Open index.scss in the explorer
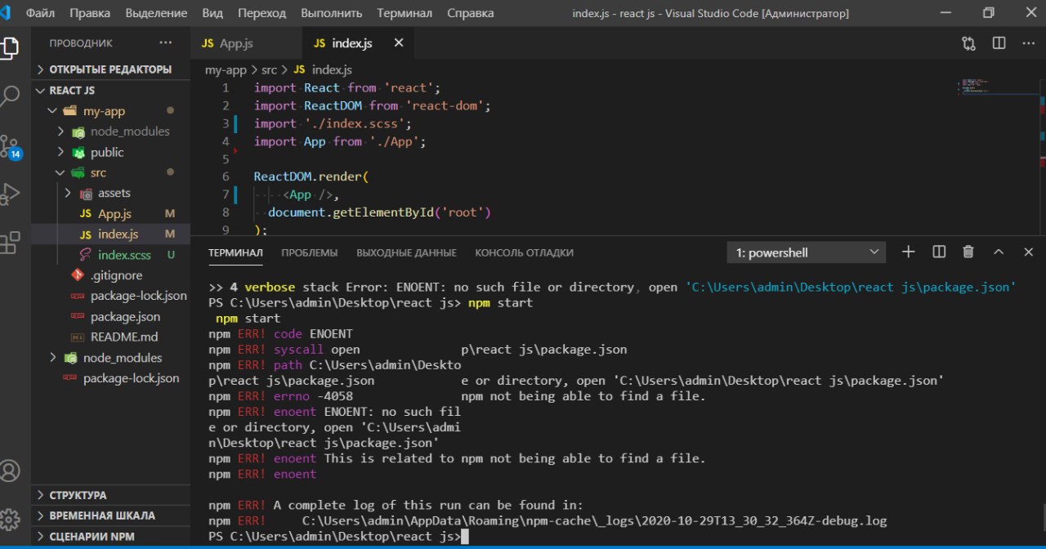This screenshot has height=549, width=1046. pyautogui.click(x=124, y=255)
